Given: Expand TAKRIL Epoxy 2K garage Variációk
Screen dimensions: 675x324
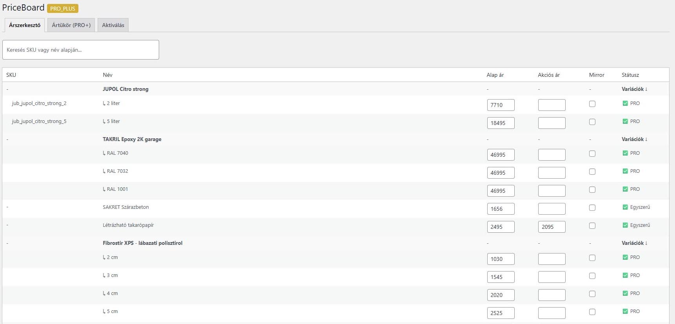Looking at the screenshot, I should tap(634, 139).
